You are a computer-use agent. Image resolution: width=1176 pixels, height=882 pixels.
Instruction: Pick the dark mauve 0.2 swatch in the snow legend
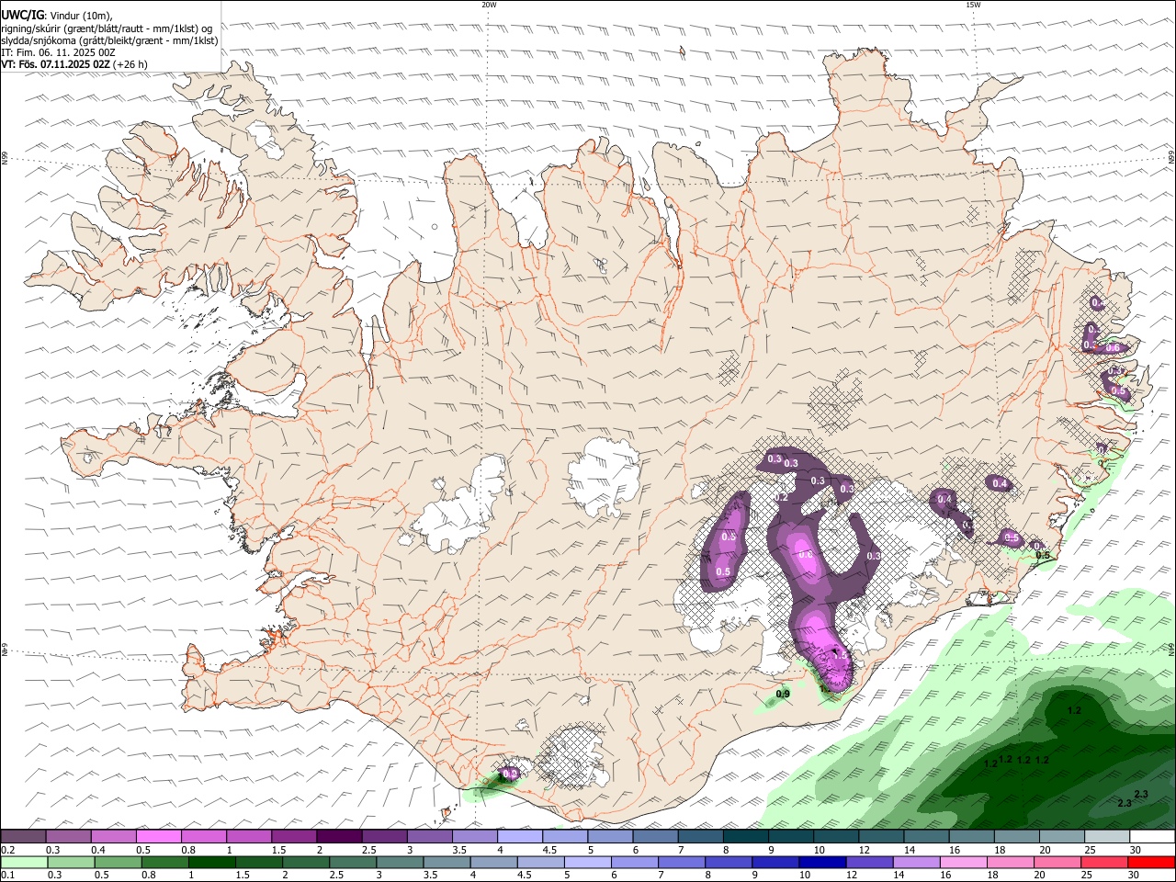[23, 837]
